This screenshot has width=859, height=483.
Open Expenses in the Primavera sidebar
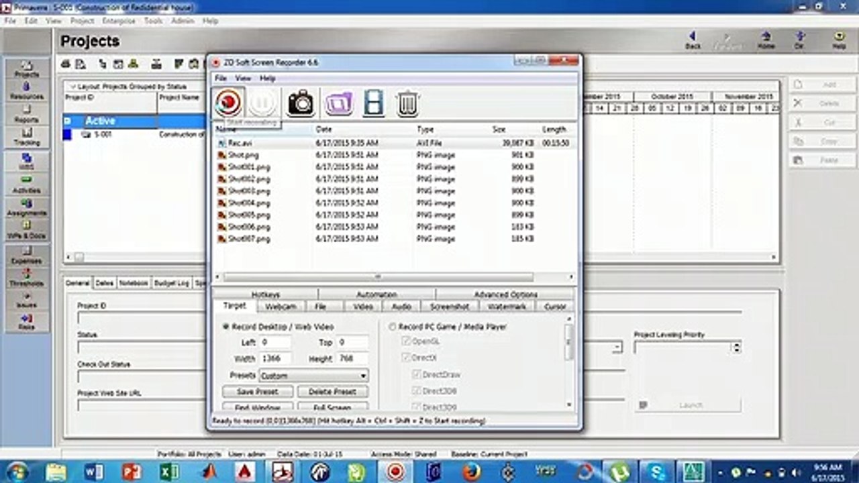click(x=27, y=255)
